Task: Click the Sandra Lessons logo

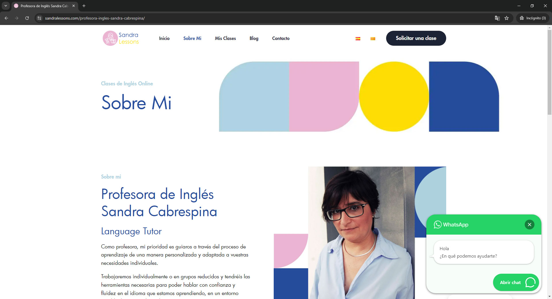Action: click(x=121, y=38)
